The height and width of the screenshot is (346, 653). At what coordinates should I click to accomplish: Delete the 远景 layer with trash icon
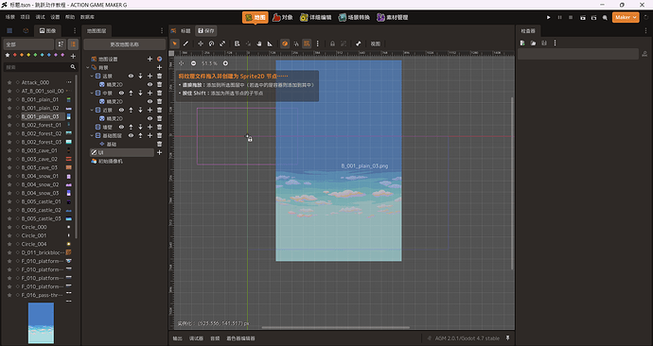click(x=160, y=77)
